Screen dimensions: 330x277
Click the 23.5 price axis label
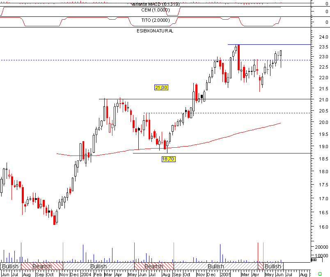[323, 47]
